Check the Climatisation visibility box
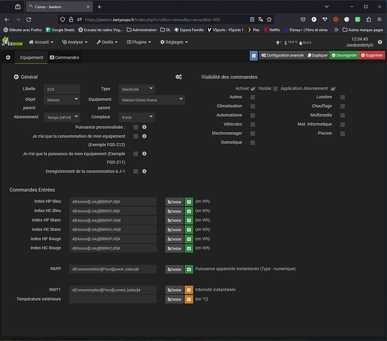The height and width of the screenshot is (341, 387). coord(253,106)
